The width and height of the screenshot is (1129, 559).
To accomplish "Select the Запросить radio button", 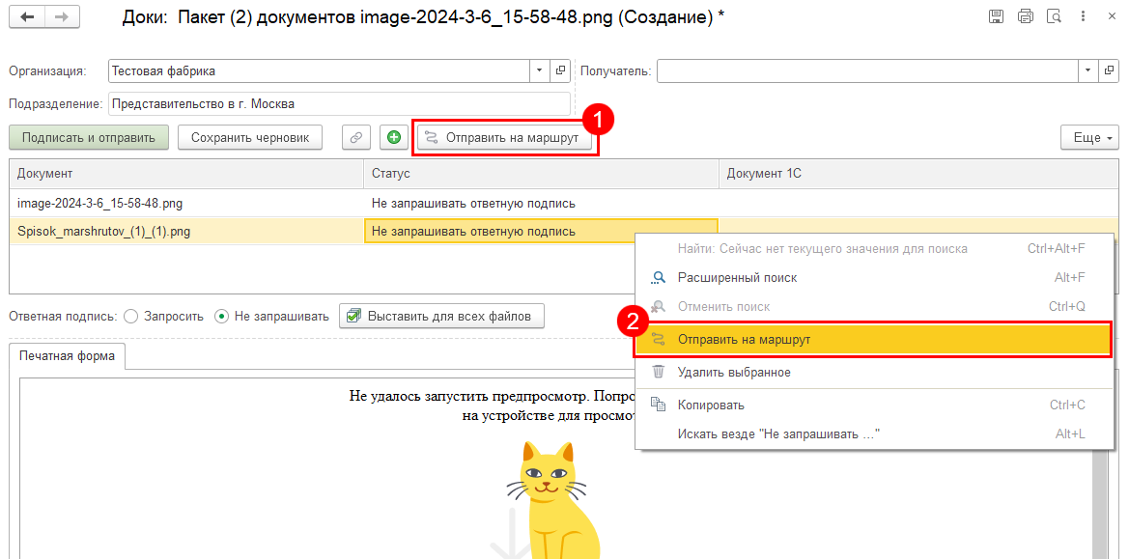I will (132, 317).
